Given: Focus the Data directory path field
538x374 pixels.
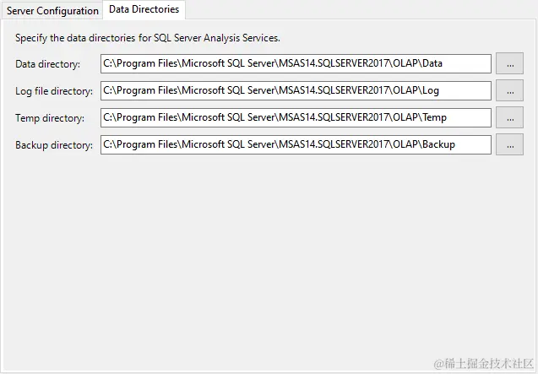Looking at the screenshot, I should click(x=296, y=64).
